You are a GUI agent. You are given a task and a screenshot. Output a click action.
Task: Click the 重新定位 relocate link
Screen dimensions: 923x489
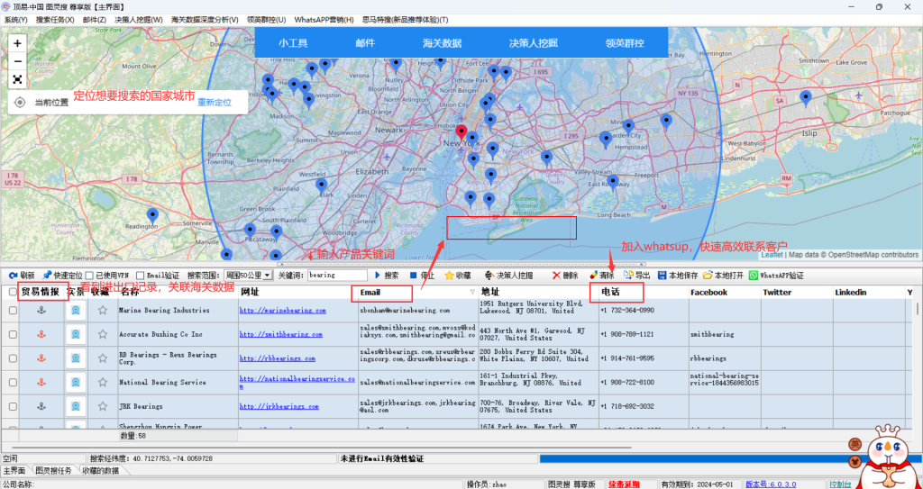215,103
